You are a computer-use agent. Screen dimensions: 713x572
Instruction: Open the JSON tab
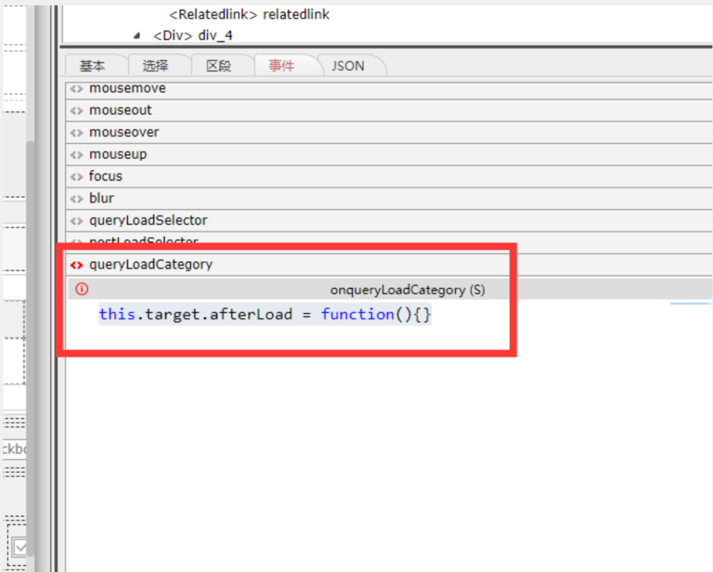(x=348, y=66)
